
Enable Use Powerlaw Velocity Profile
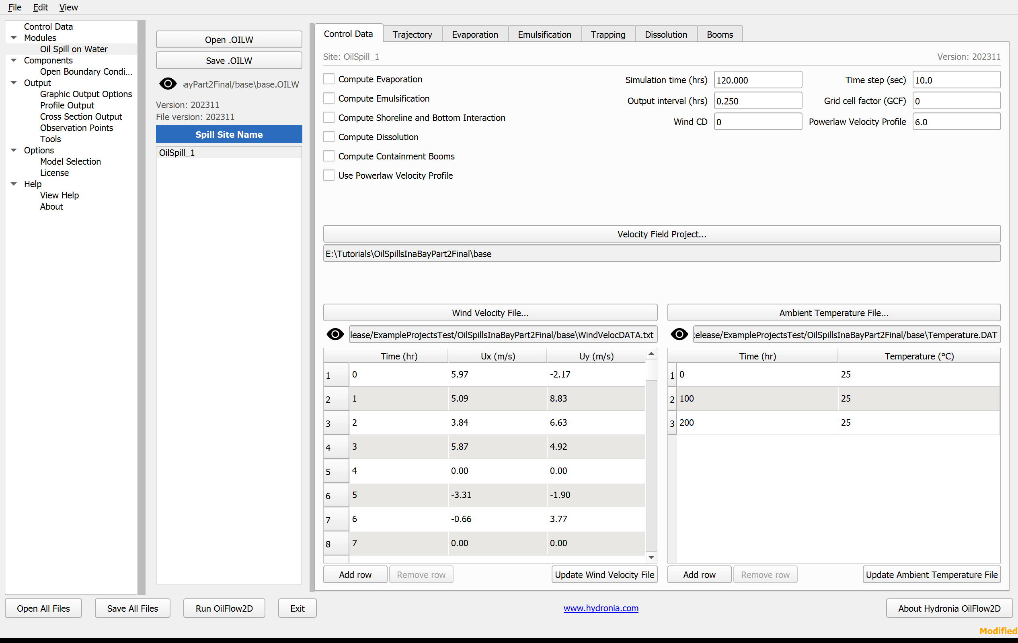click(329, 175)
